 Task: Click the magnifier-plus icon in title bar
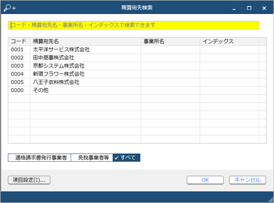[9, 8]
